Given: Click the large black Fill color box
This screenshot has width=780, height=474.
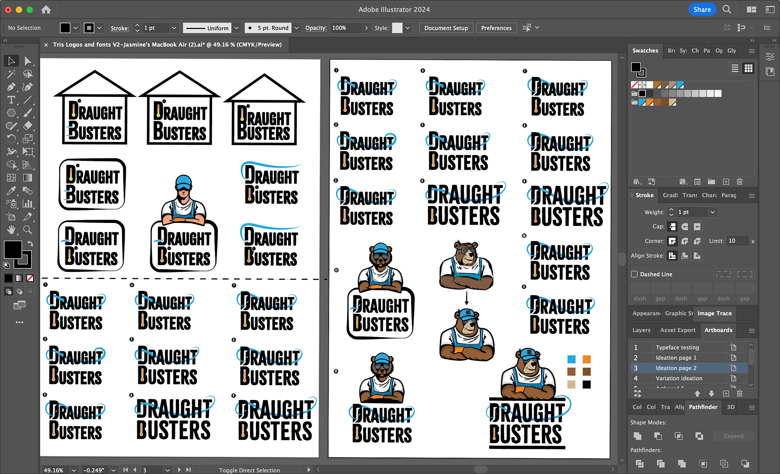Looking at the screenshot, I should point(13,249).
